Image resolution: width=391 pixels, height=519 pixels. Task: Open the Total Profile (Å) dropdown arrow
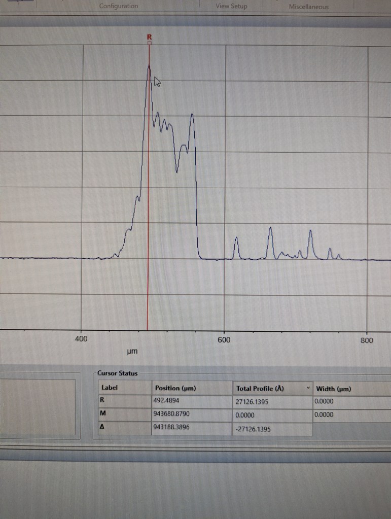click(x=307, y=388)
